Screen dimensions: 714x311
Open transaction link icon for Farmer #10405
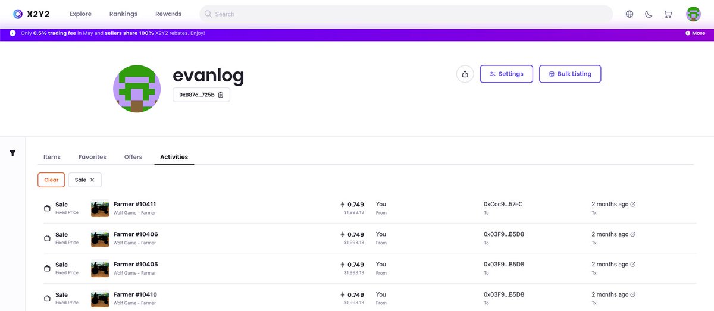[x=632, y=264]
